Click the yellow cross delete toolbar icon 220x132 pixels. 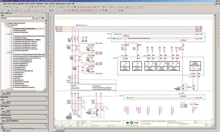point(14,7)
